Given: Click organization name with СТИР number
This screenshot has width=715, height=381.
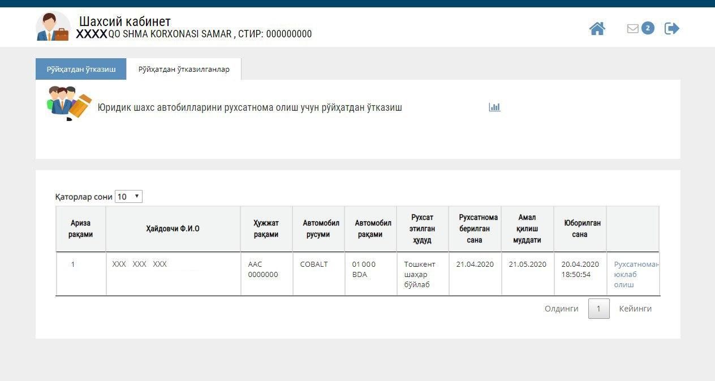Looking at the screenshot, I should (194, 34).
